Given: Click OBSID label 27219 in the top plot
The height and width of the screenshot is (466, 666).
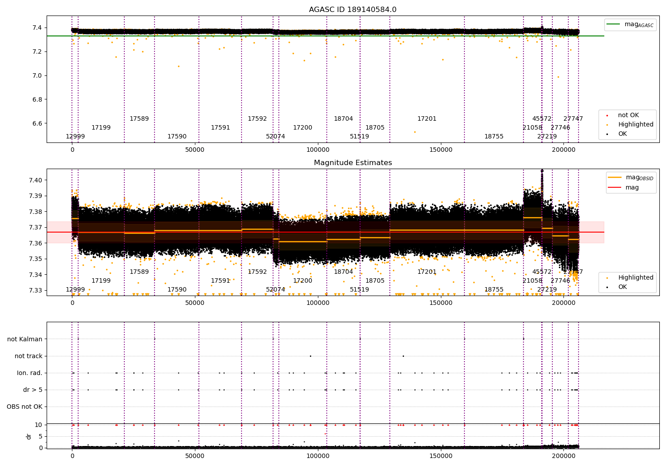Looking at the screenshot, I should click(x=547, y=137).
